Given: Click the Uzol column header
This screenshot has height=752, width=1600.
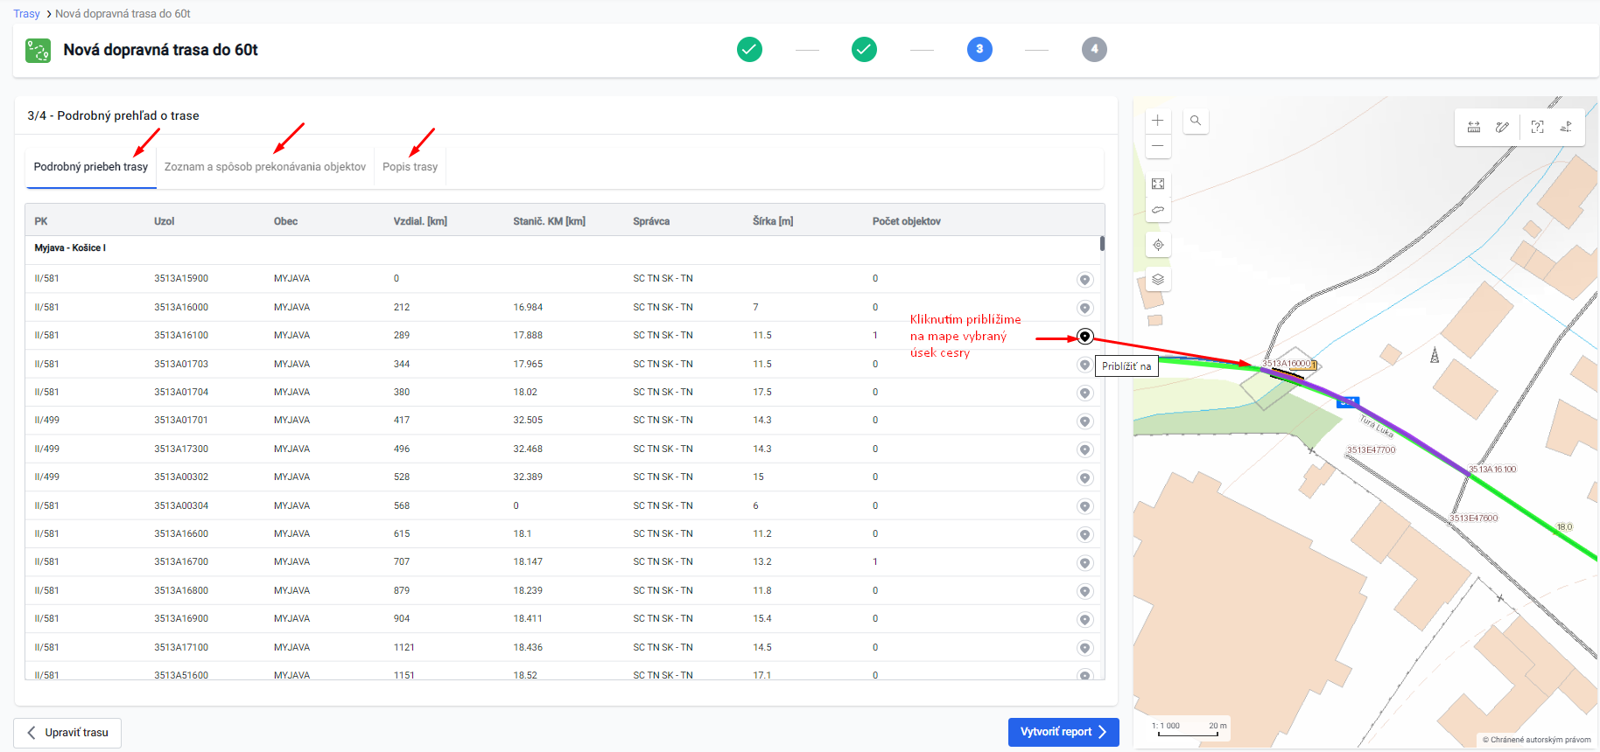Looking at the screenshot, I should 165,221.
